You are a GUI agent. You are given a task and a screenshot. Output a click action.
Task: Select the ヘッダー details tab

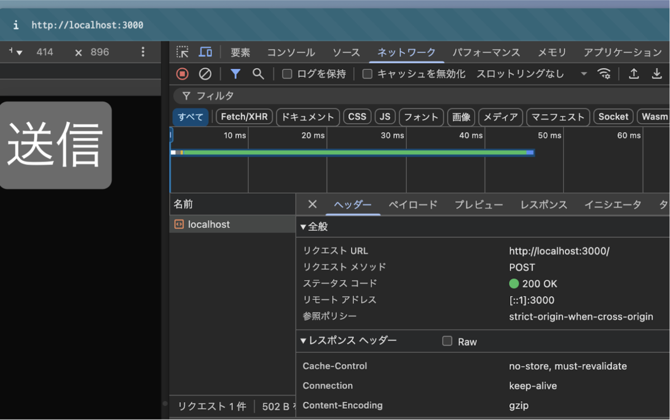pyautogui.click(x=353, y=205)
